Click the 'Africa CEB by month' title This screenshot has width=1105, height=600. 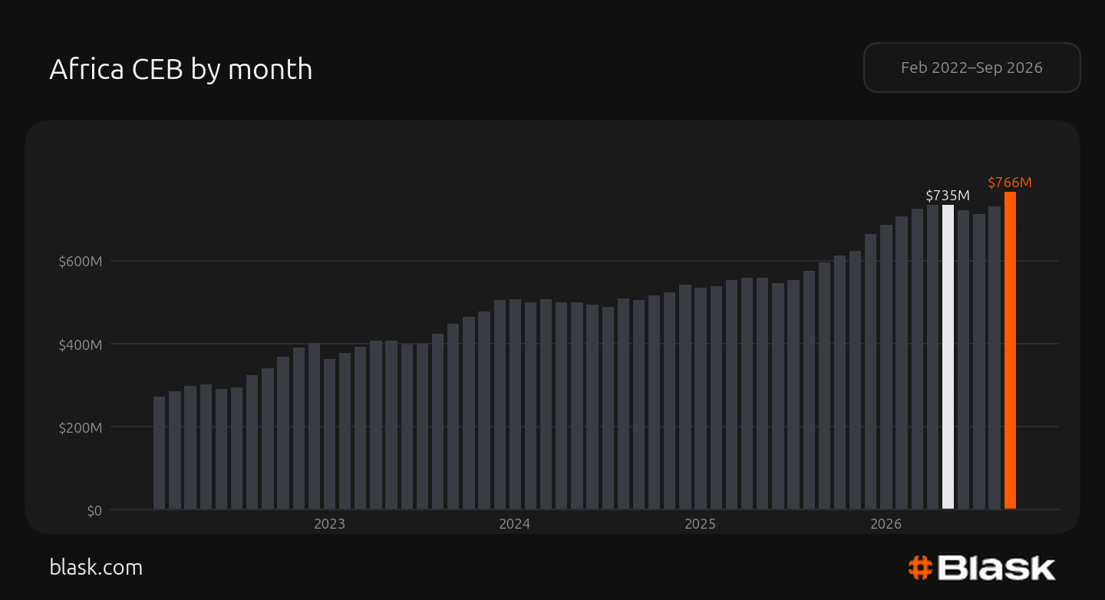[181, 69]
